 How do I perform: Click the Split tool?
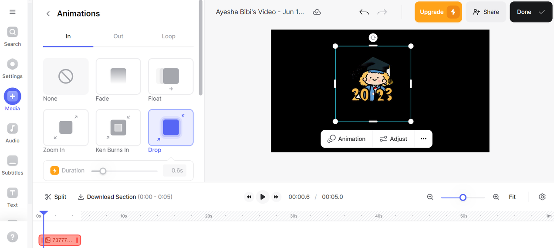56,197
